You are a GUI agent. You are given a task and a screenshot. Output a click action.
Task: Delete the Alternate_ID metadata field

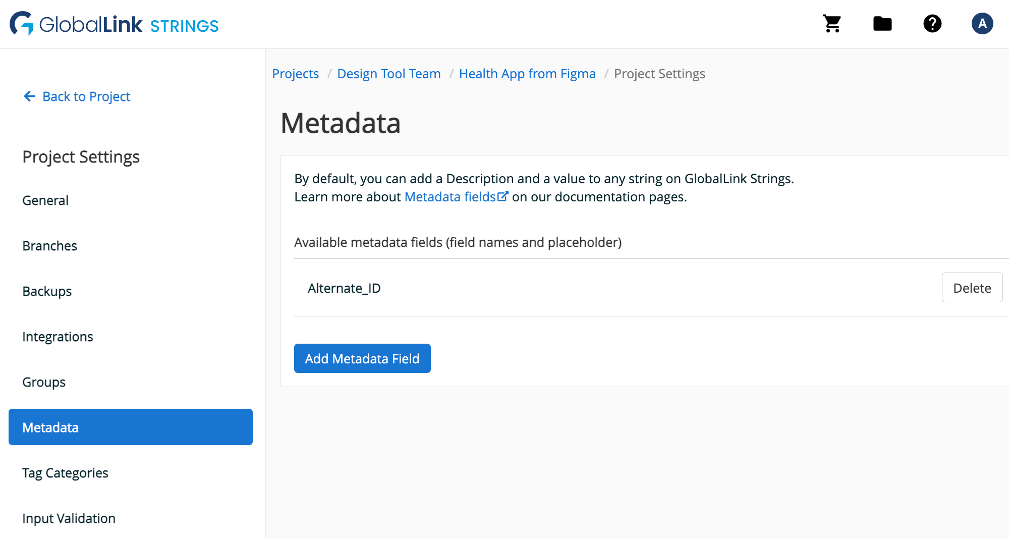972,288
